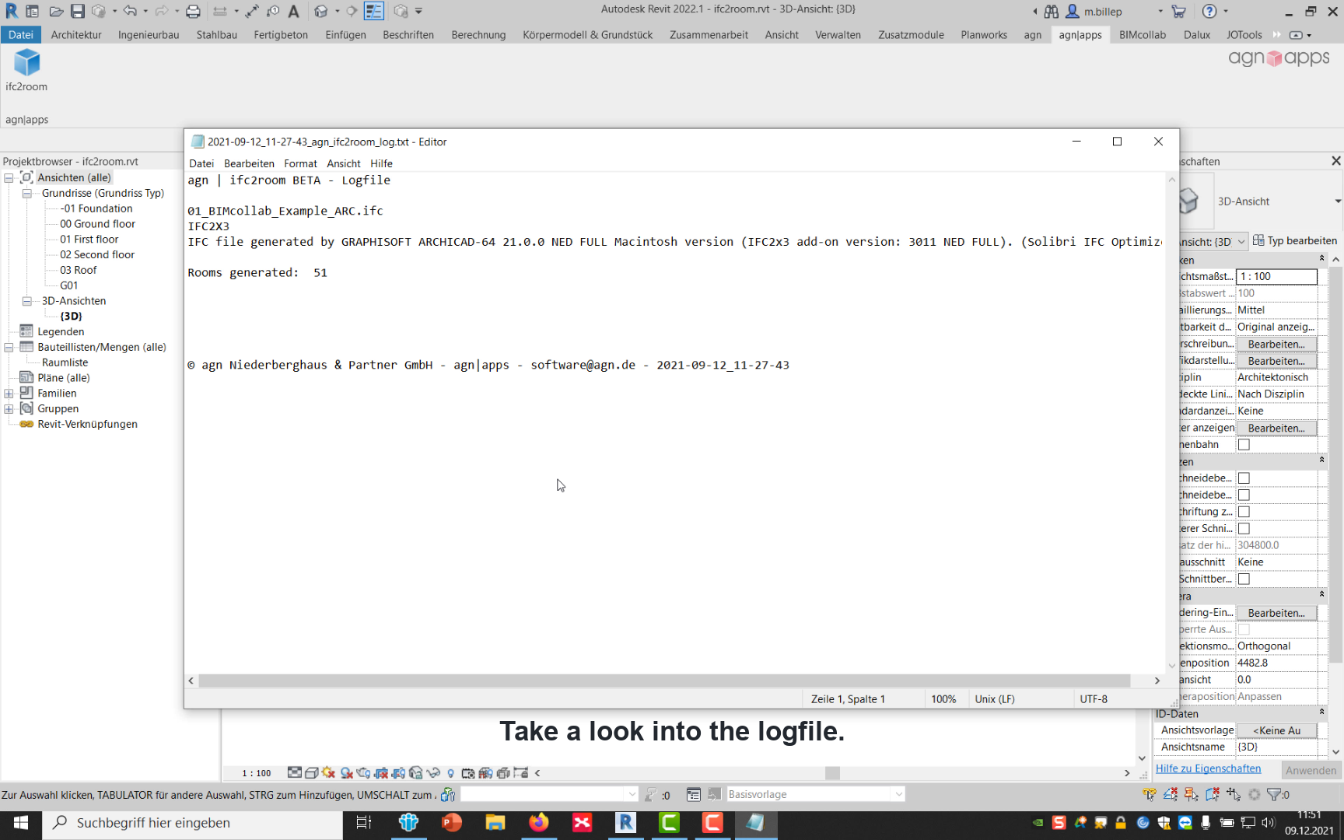Click the worksets icon in Revit status bar
This screenshot has width=1344, height=840.
coord(448,794)
